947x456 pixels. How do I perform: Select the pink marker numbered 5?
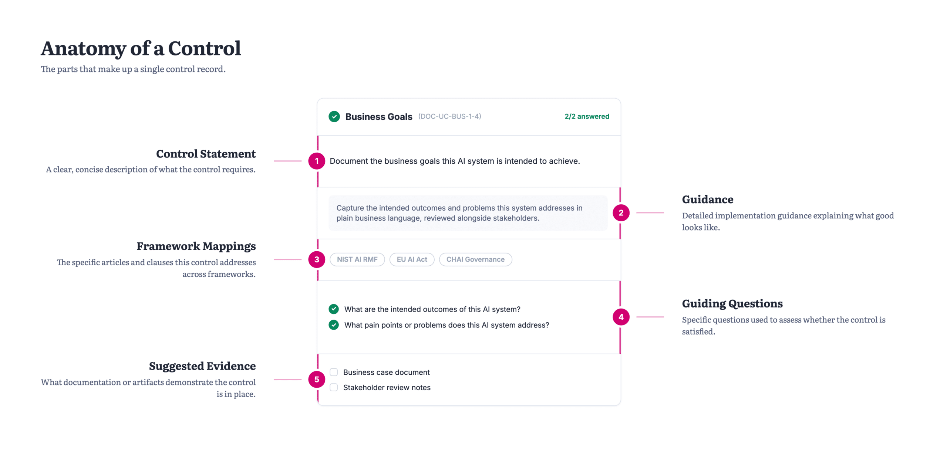[x=316, y=379]
